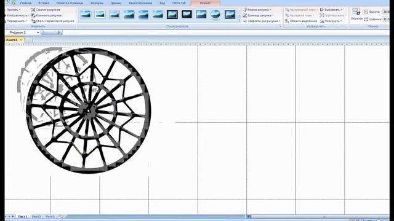The height and width of the screenshot is (221, 394).
Task: Open the Повернуть rotate dropdown
Action: point(331,21)
